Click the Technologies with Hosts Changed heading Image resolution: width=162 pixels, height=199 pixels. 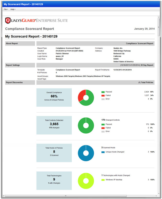tap(116, 175)
